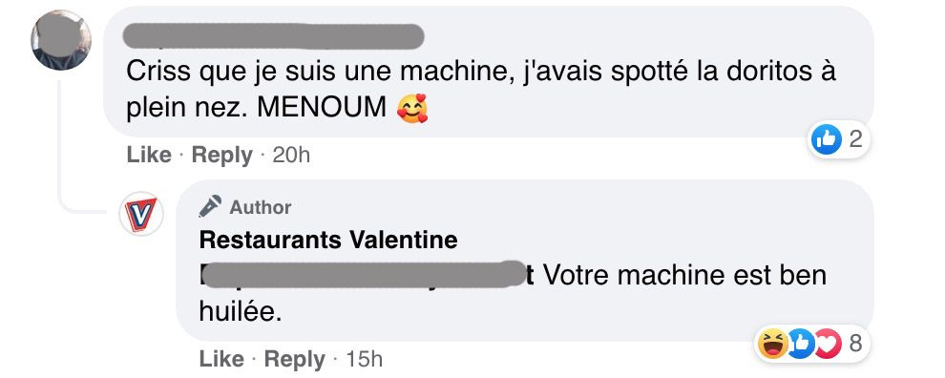The width and height of the screenshot is (945, 378).
Task: Open the 20h timestamp link
Action: (291, 156)
